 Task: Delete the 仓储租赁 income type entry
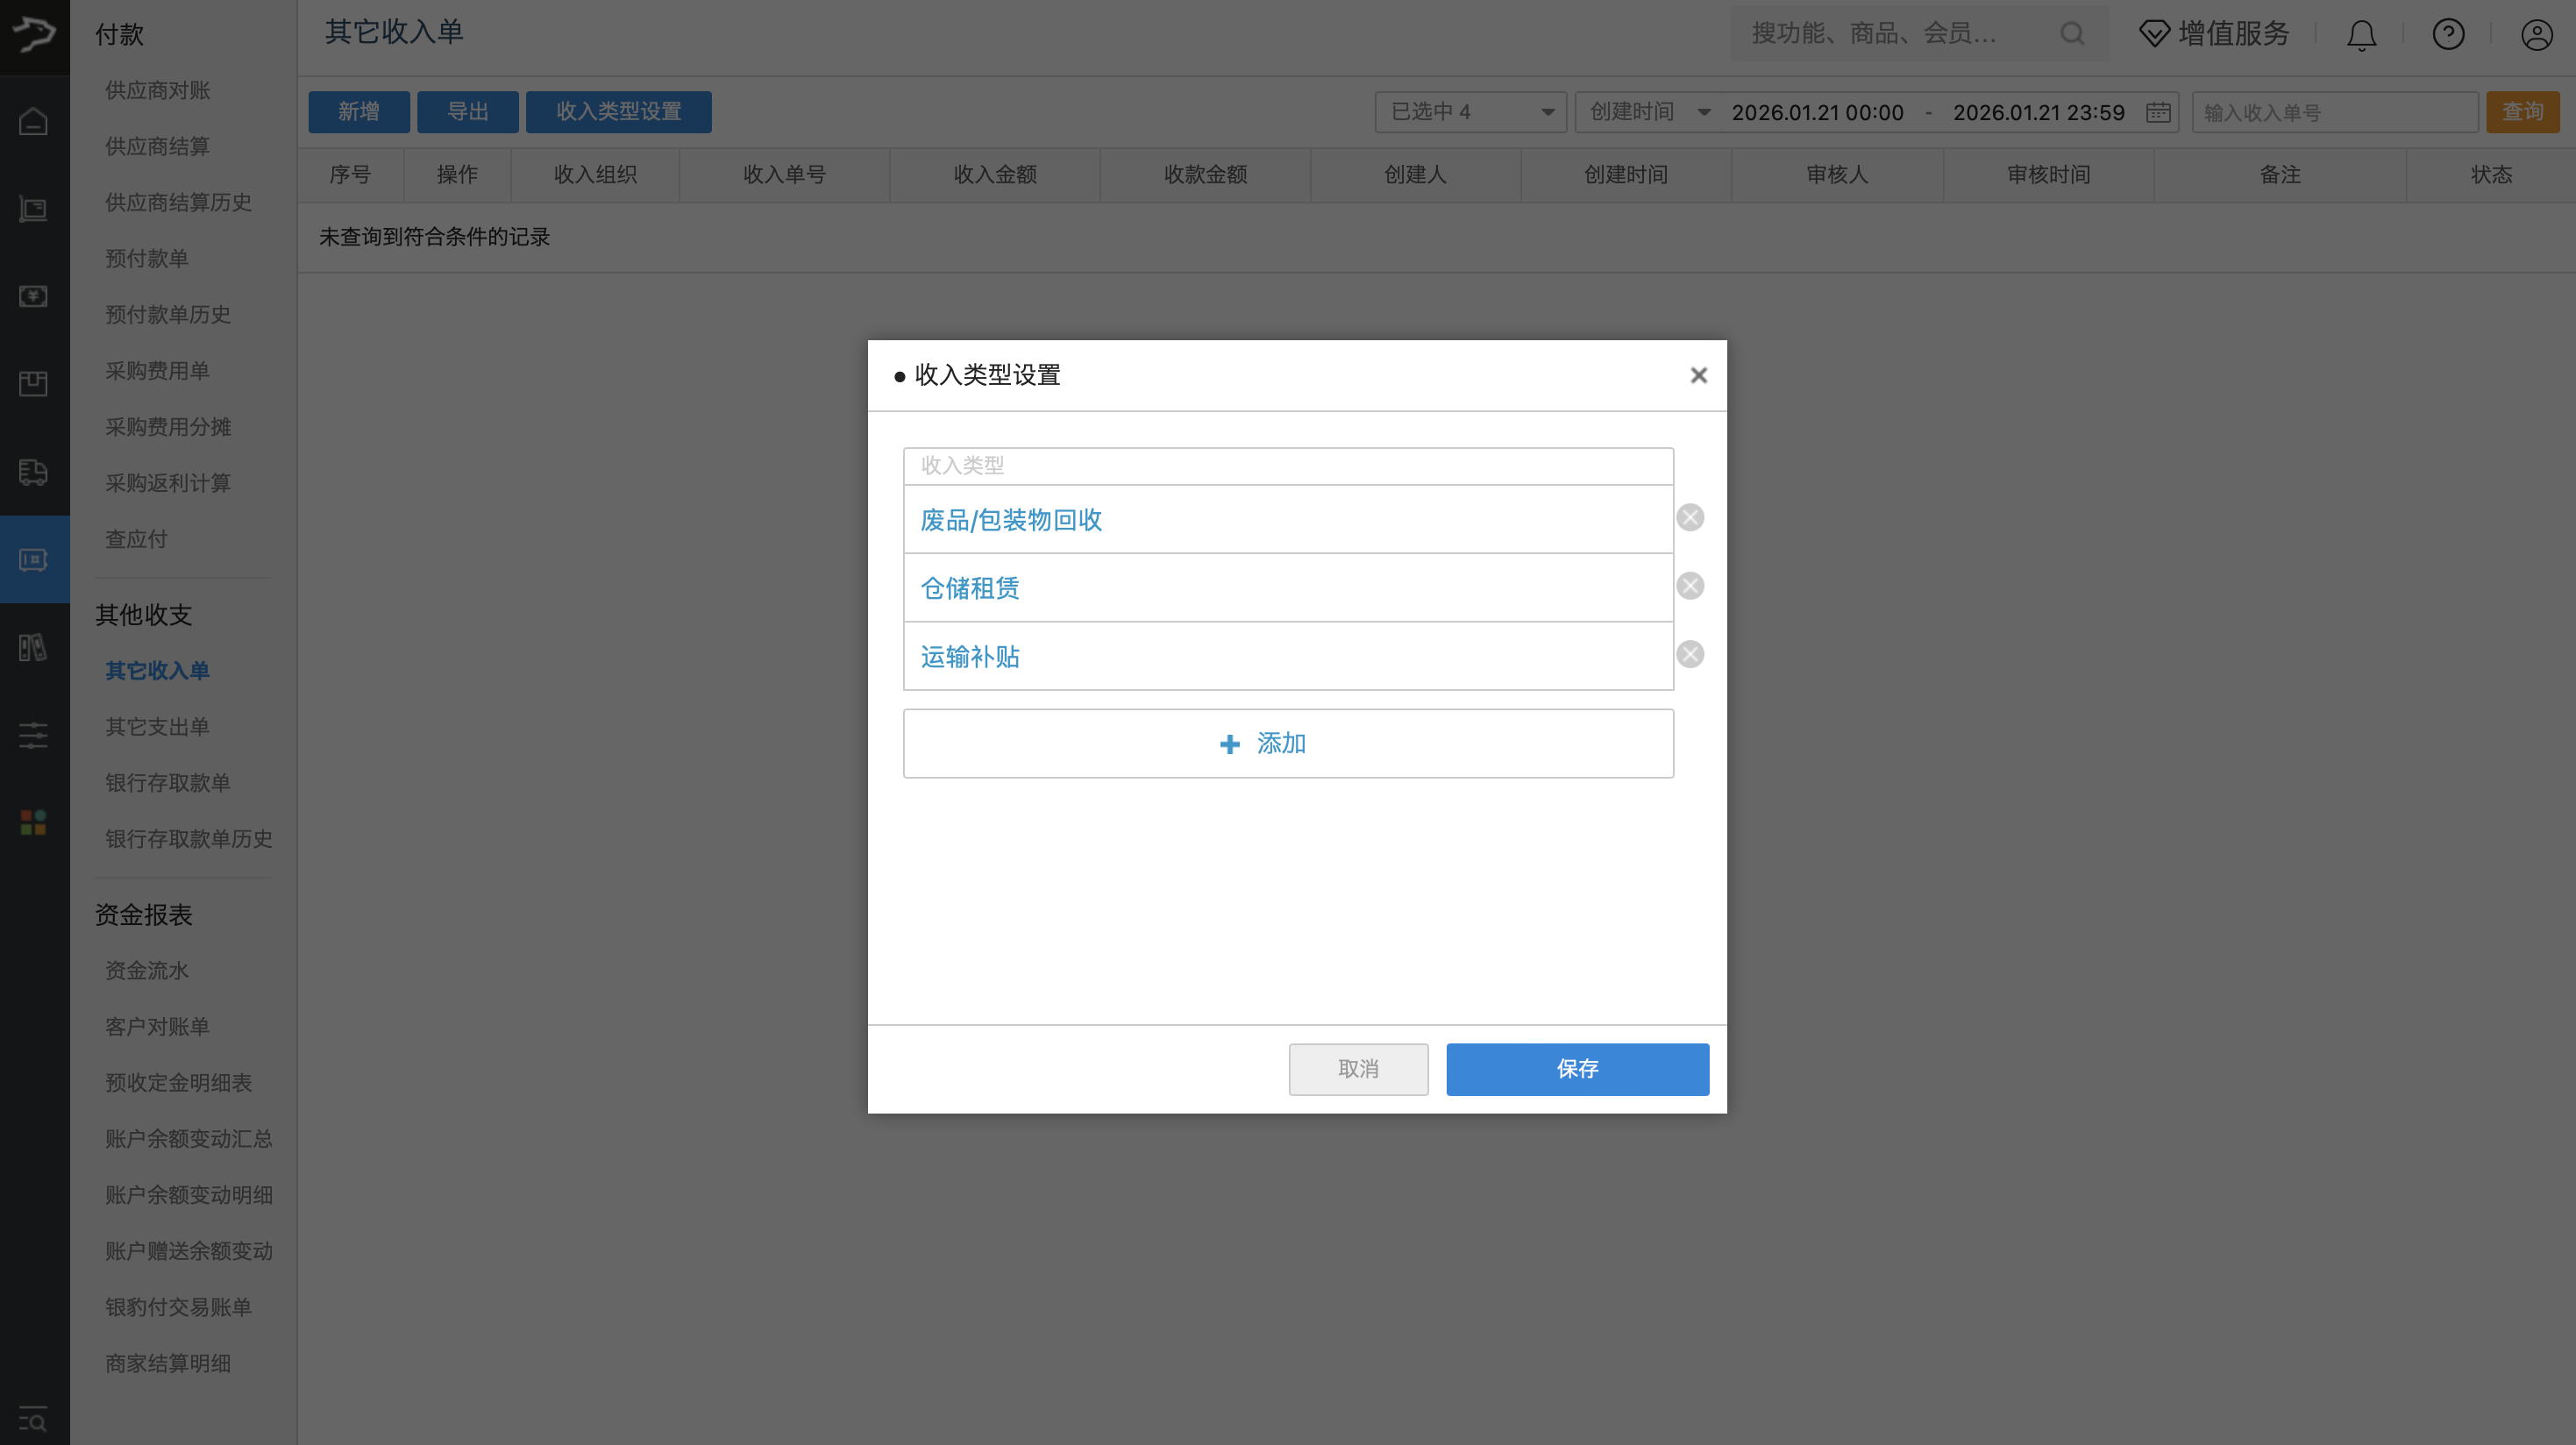click(x=1690, y=586)
